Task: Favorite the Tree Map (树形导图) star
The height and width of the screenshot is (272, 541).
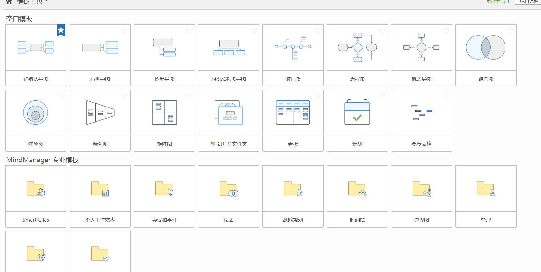Action: pos(190,30)
